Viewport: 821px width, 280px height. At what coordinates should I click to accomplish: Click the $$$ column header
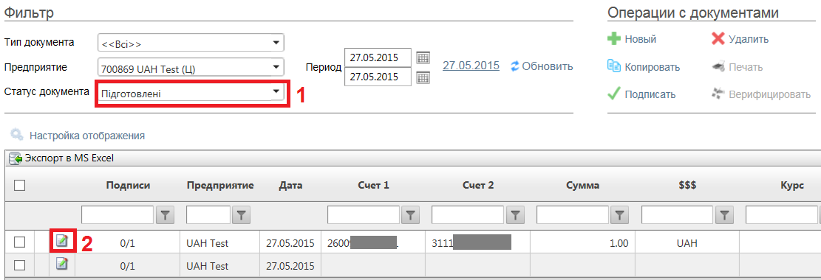pos(687,186)
